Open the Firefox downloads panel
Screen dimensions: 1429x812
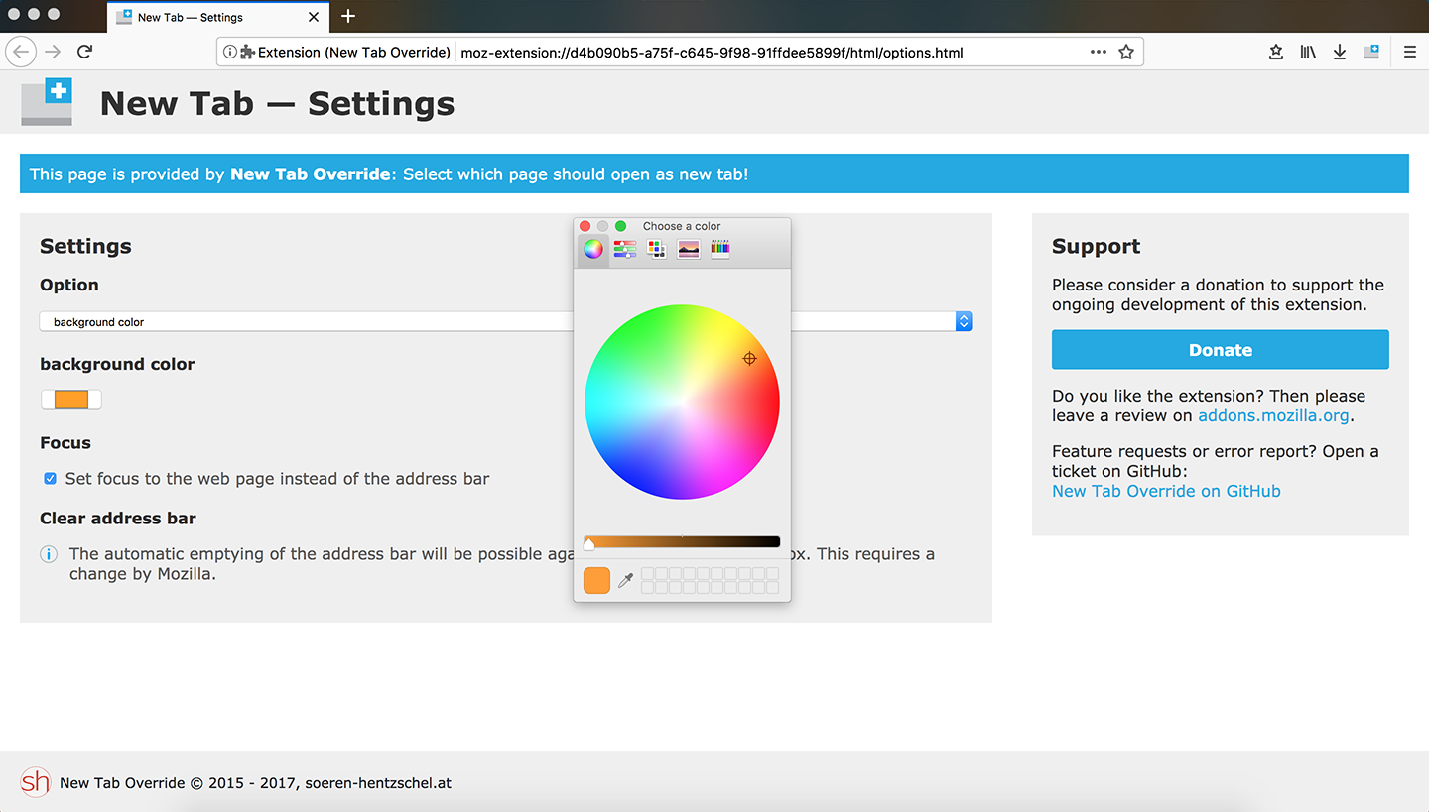point(1340,53)
